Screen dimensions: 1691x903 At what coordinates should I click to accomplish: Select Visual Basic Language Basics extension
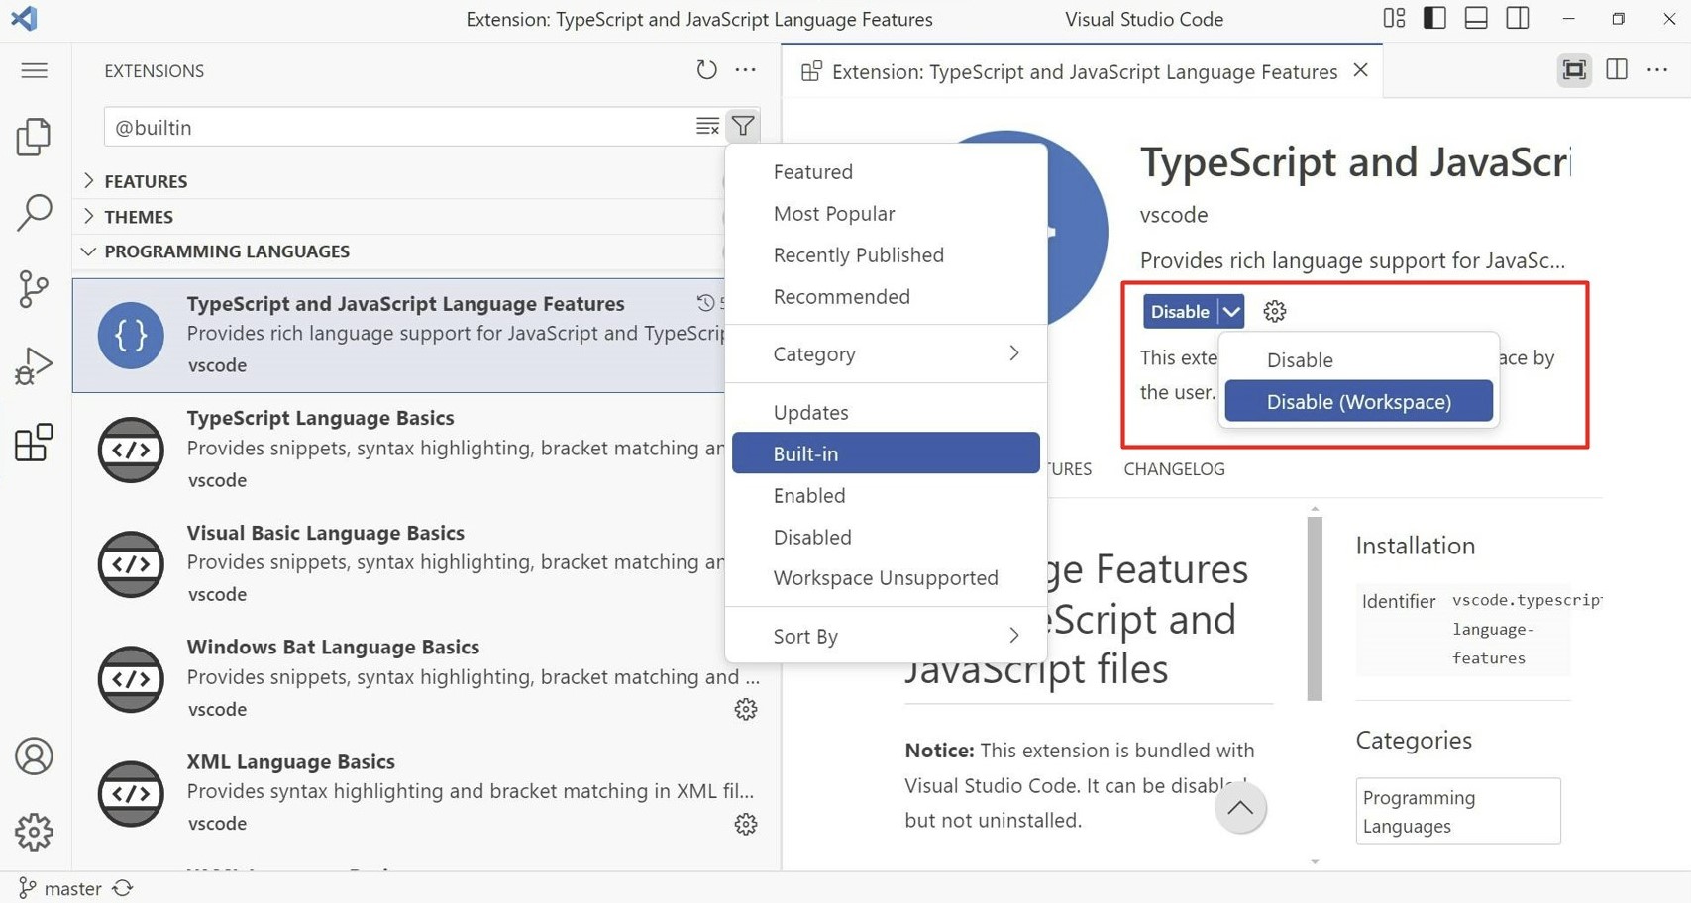400,563
